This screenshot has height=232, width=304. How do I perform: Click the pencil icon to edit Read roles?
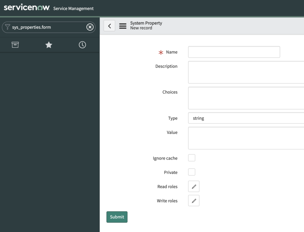(x=194, y=186)
